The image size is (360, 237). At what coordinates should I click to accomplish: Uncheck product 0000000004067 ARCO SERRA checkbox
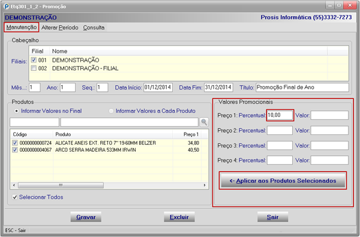(15, 150)
